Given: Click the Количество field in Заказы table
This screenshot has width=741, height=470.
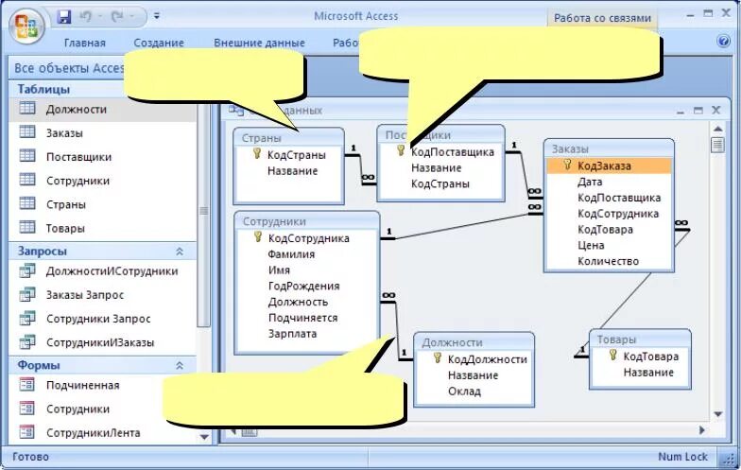Looking at the screenshot, I should coord(609,261).
